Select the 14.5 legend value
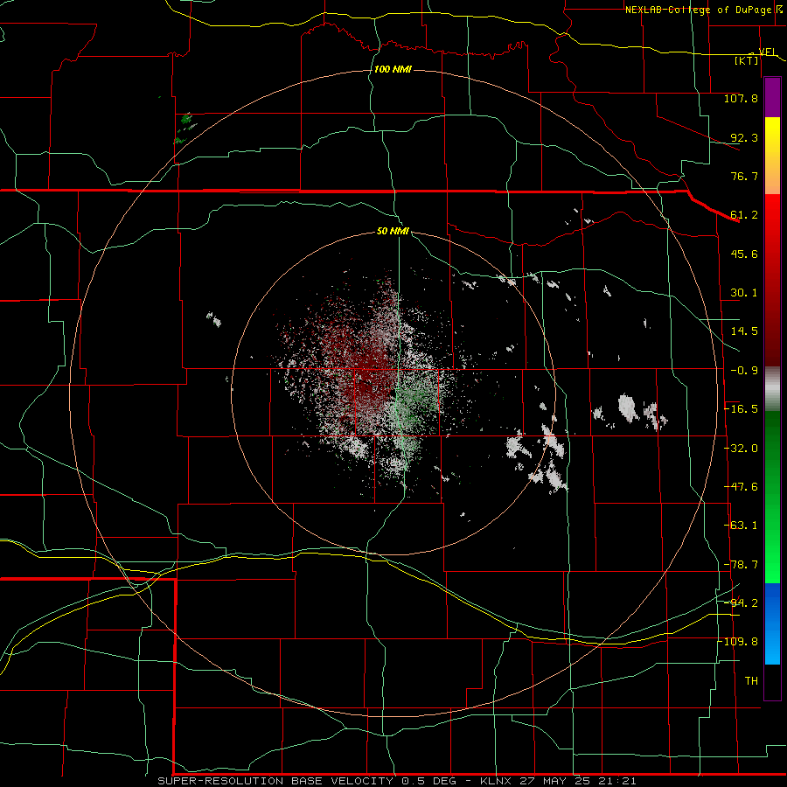787x787 pixels. click(744, 331)
